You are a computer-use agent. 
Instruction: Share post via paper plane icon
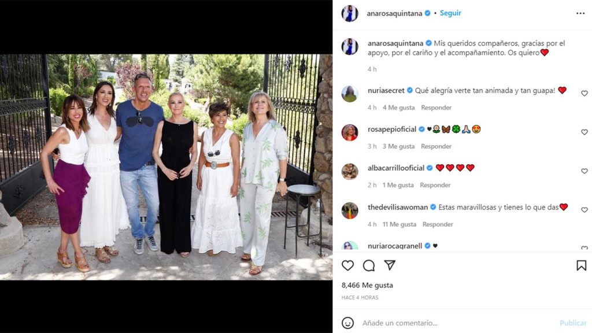point(390,265)
